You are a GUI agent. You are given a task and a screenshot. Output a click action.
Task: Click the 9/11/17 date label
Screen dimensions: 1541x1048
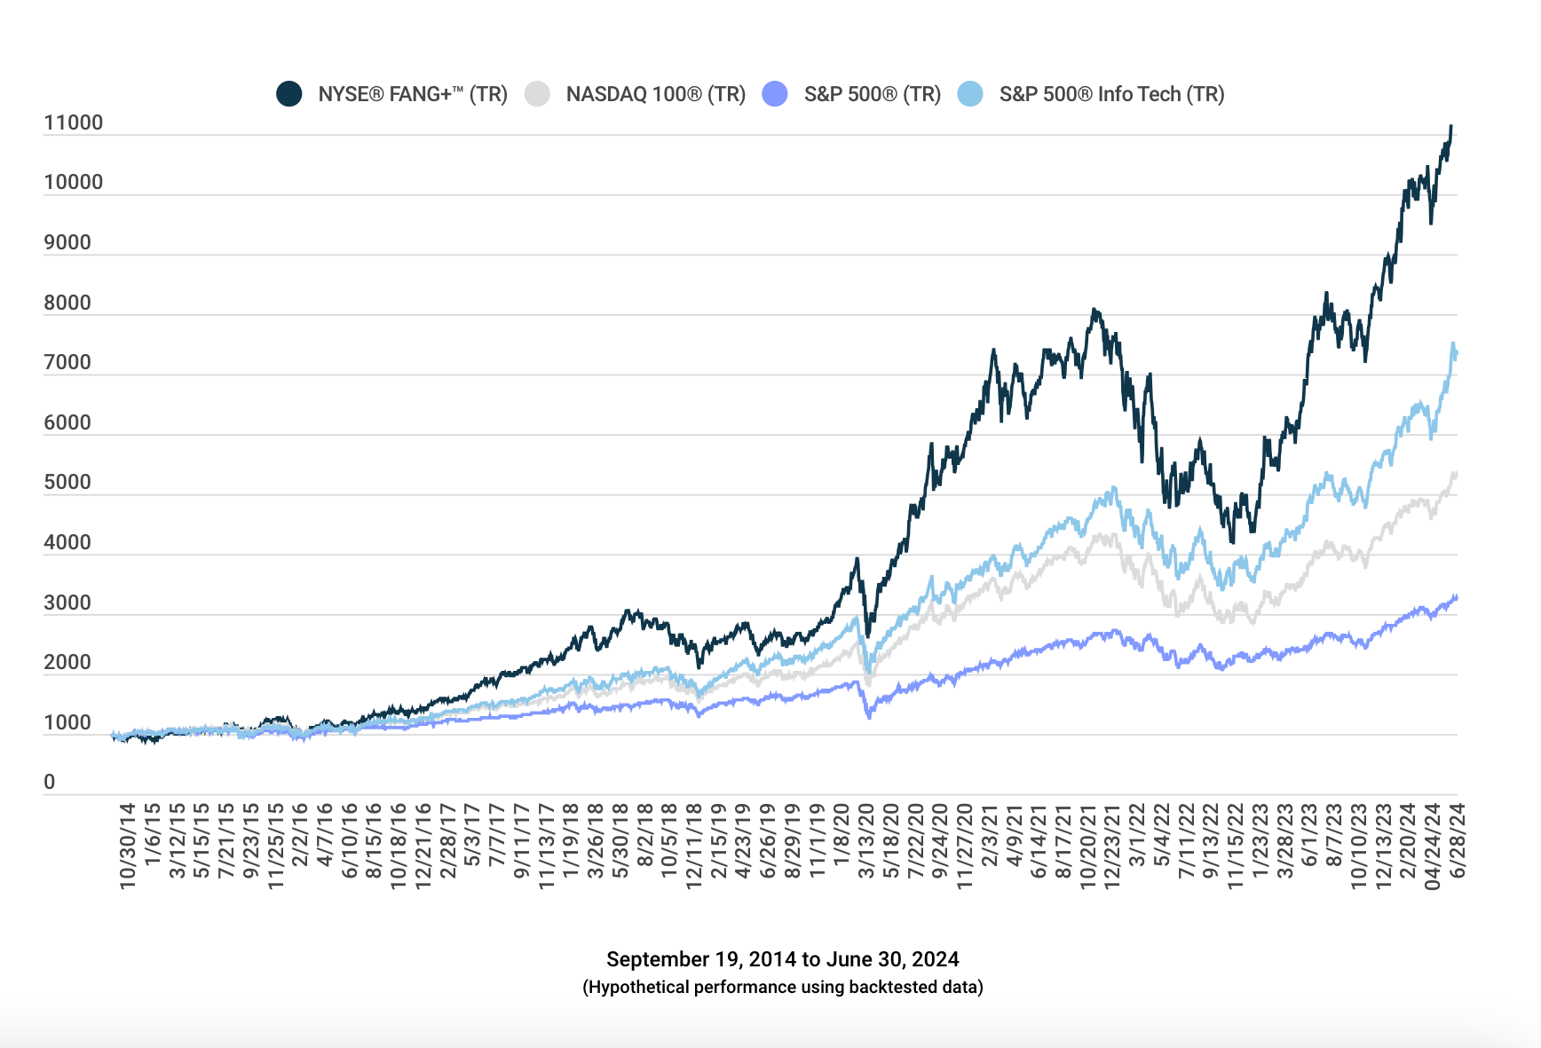tap(522, 840)
